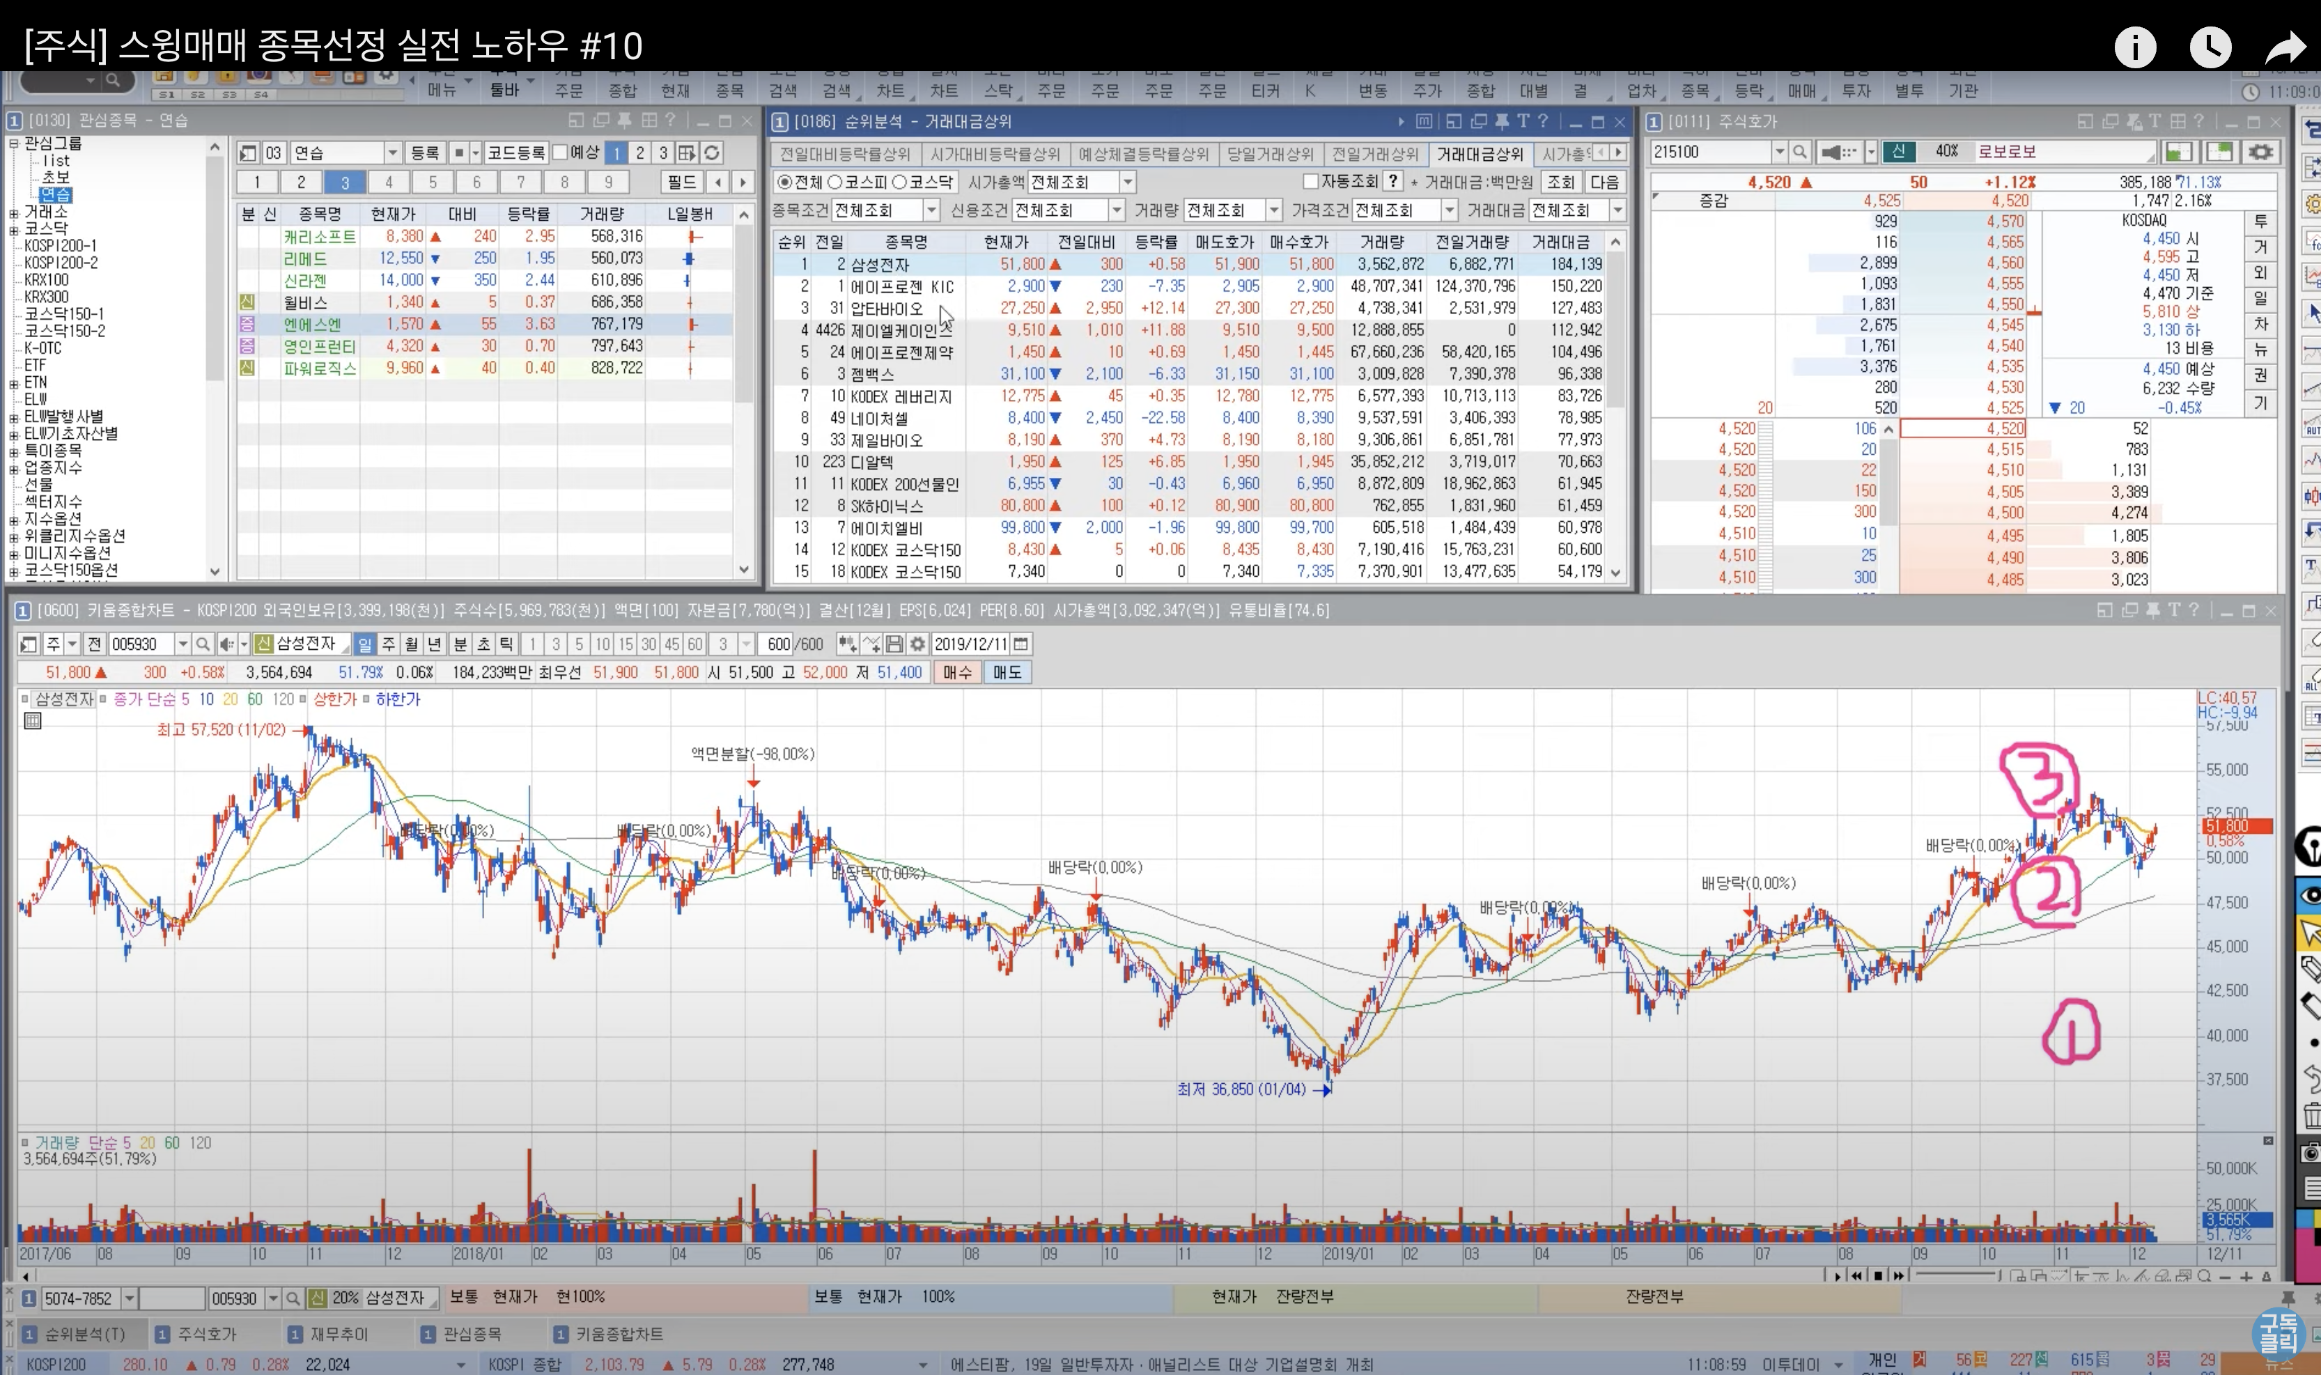Click the refresh icon in watchlist panel

click(x=712, y=153)
